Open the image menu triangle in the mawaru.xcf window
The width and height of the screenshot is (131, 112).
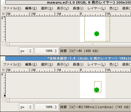[3, 14]
